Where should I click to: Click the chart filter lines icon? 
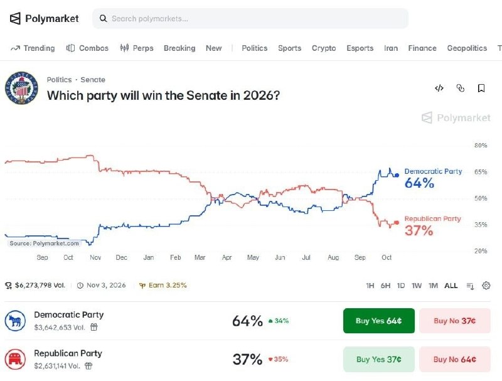(470, 286)
